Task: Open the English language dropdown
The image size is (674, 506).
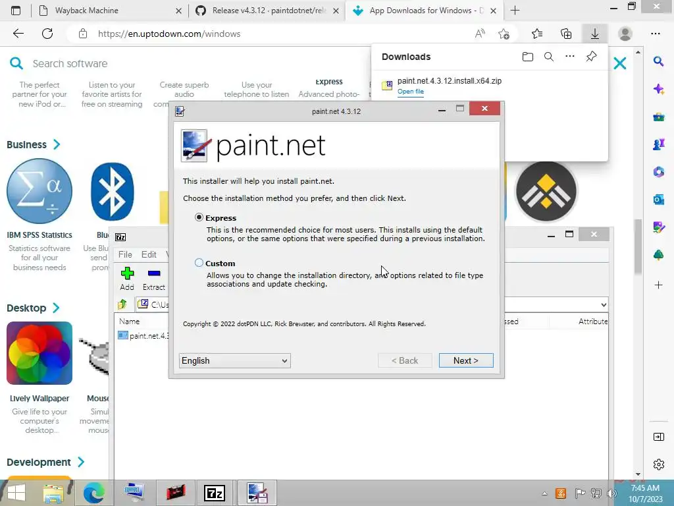Action: click(235, 360)
